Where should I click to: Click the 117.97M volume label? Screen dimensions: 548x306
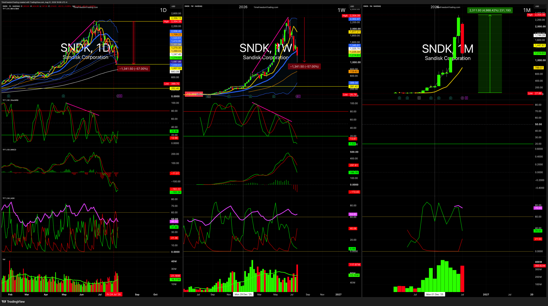(355, 265)
